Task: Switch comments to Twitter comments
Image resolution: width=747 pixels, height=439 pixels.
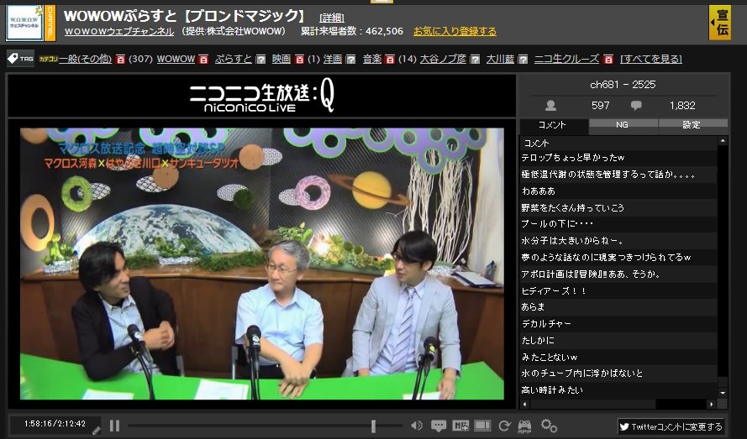Action: click(x=671, y=426)
